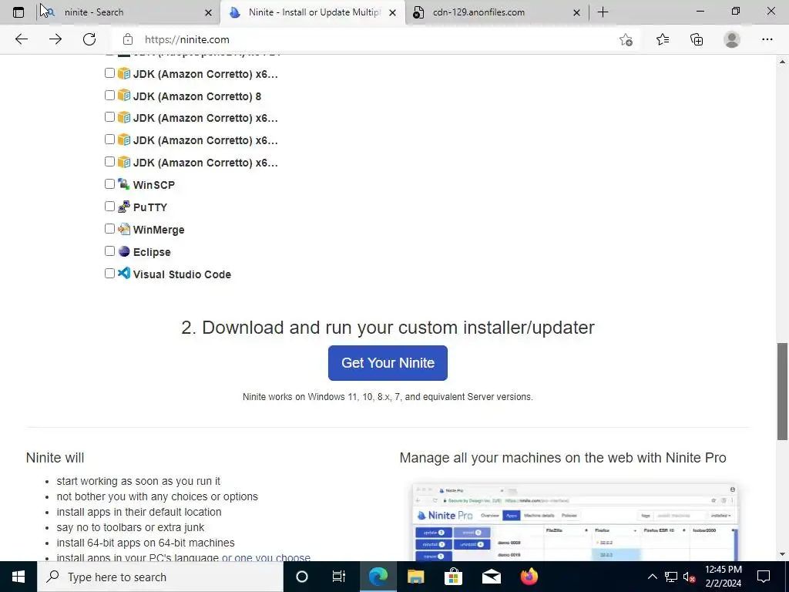Click the muted volume tray icon
This screenshot has height=592, width=789.
click(689, 577)
